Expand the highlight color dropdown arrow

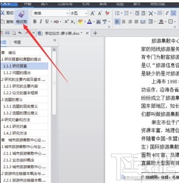85,22
